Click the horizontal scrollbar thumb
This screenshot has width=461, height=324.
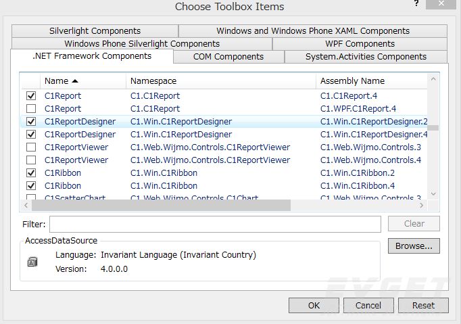click(161, 205)
